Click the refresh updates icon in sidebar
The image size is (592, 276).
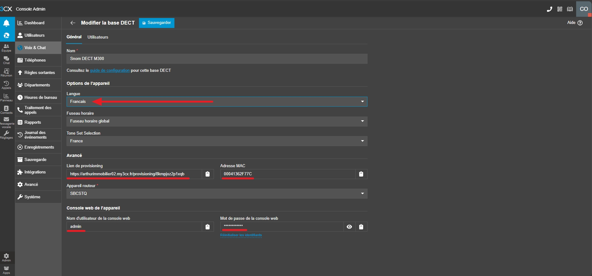click(7, 35)
